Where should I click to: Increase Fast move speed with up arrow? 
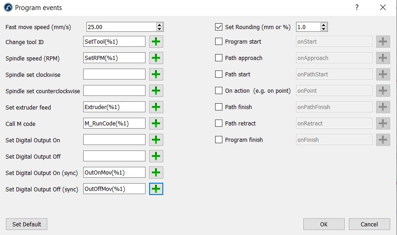159,25
